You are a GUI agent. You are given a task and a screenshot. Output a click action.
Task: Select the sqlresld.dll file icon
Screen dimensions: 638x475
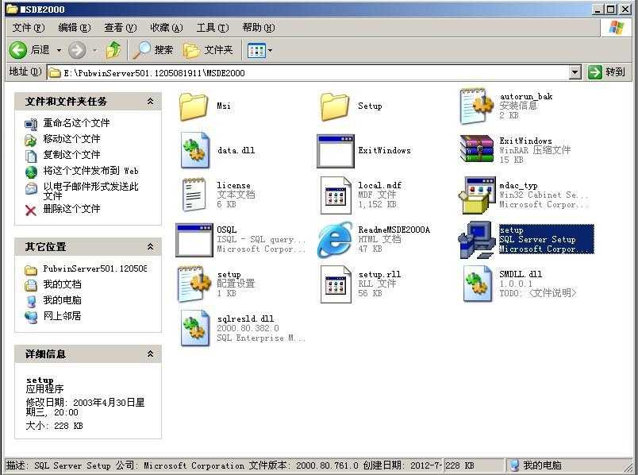point(195,328)
